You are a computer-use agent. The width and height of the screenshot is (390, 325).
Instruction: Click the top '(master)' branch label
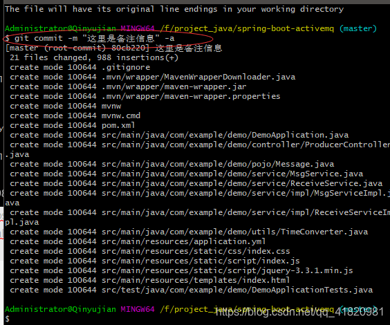(x=358, y=28)
